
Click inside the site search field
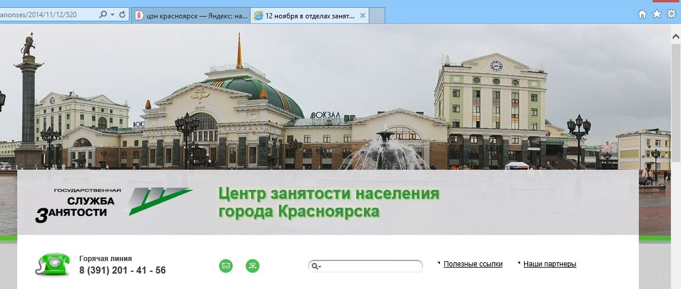371,266
